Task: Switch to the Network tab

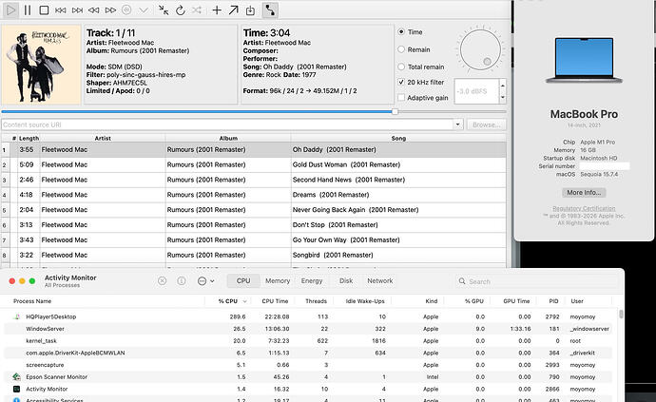Action: (x=380, y=281)
